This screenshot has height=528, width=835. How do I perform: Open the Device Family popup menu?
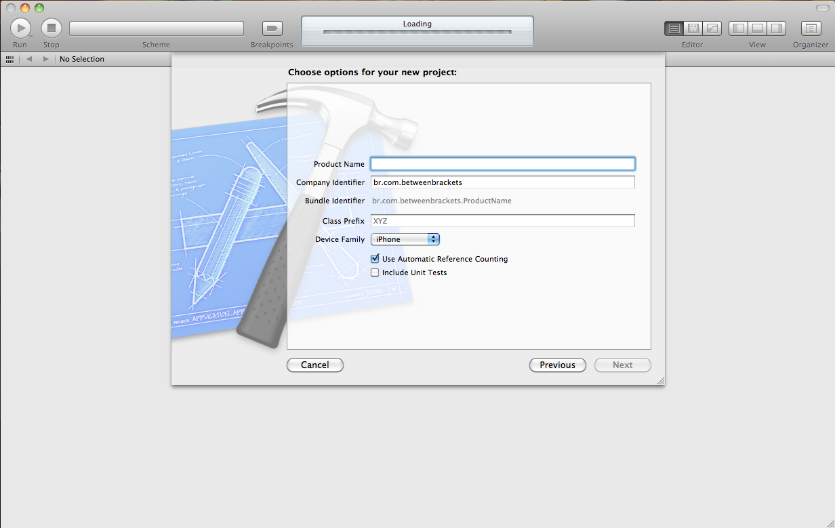pyautogui.click(x=405, y=239)
